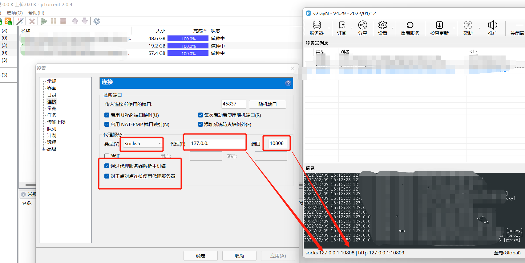This screenshot has height=263, width=525.
Task: Click the Add RSS Feed icon in µTorrent
Action: coord(8,21)
